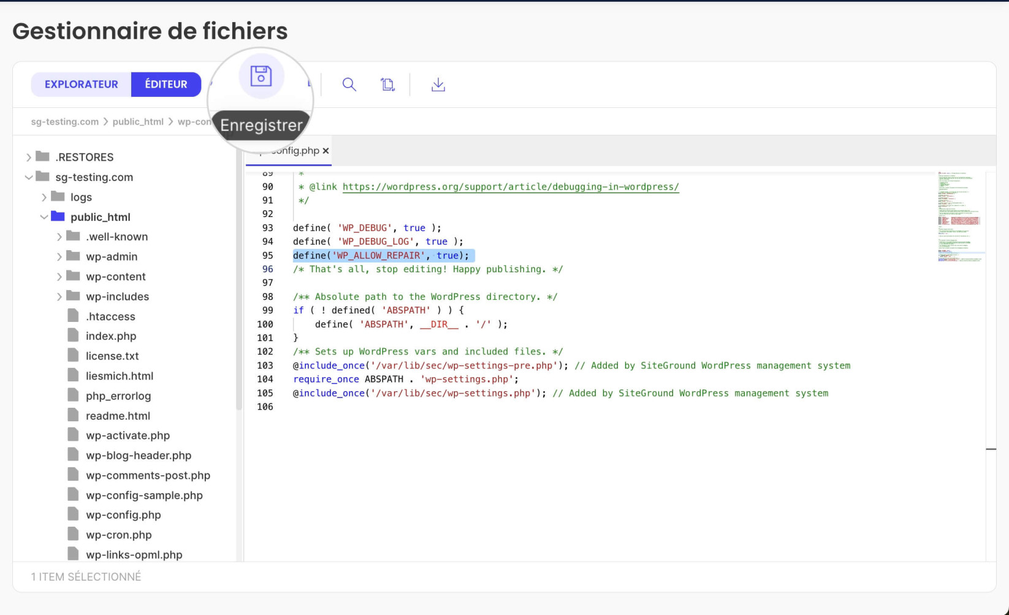This screenshot has width=1009, height=615.
Task: Select wp-cron.php in file tree
Action: (118, 535)
